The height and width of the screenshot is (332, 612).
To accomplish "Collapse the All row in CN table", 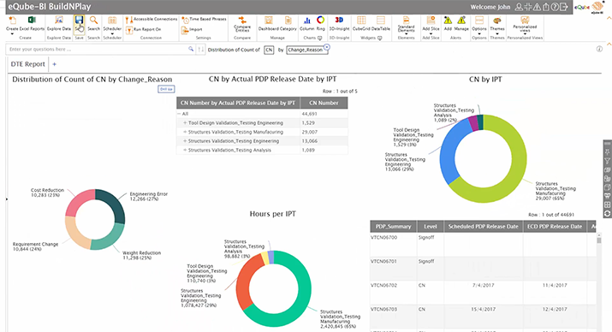I will click(179, 114).
